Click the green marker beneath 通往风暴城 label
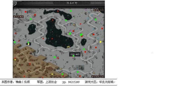 [x=31, y=19]
